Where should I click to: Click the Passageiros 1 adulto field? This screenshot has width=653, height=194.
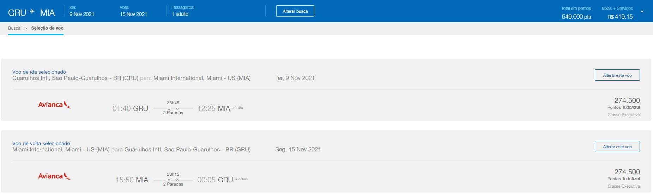180,14
